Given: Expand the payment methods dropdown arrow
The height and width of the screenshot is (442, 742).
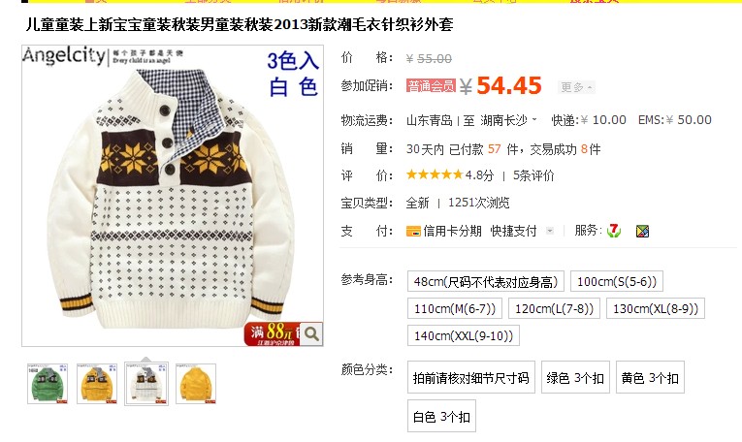Looking at the screenshot, I should [549, 231].
